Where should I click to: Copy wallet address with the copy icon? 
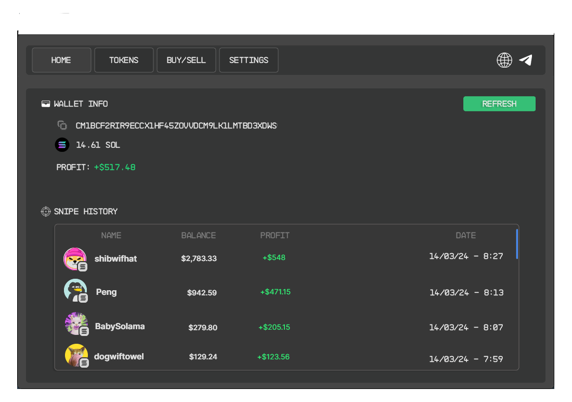(62, 125)
